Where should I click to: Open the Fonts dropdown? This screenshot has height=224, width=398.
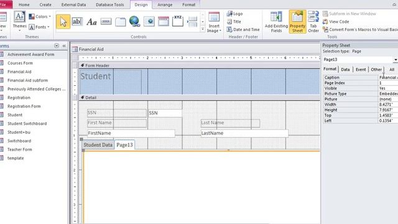(x=39, y=27)
